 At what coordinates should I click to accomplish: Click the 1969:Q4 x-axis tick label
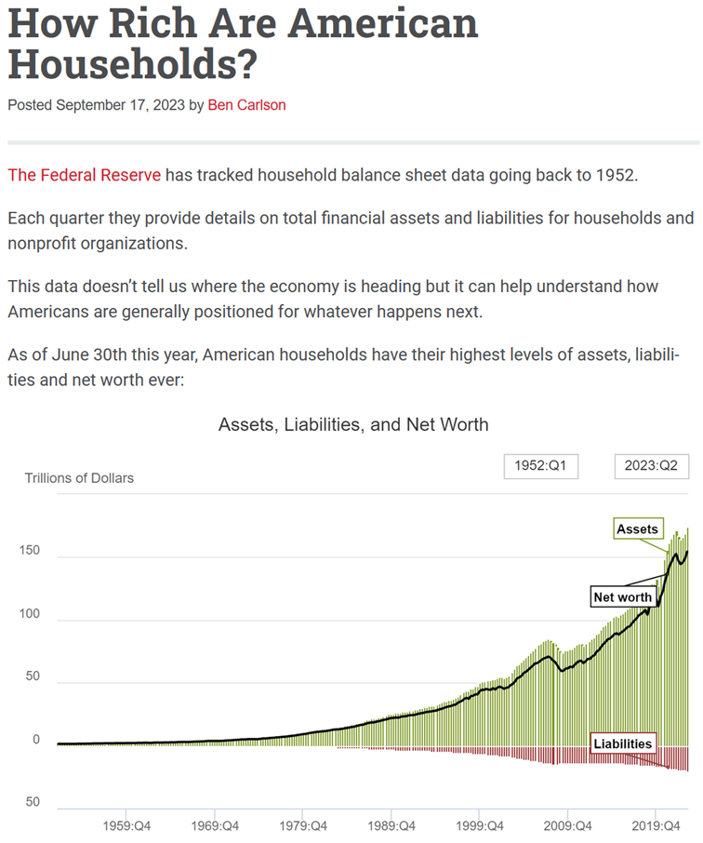216,824
